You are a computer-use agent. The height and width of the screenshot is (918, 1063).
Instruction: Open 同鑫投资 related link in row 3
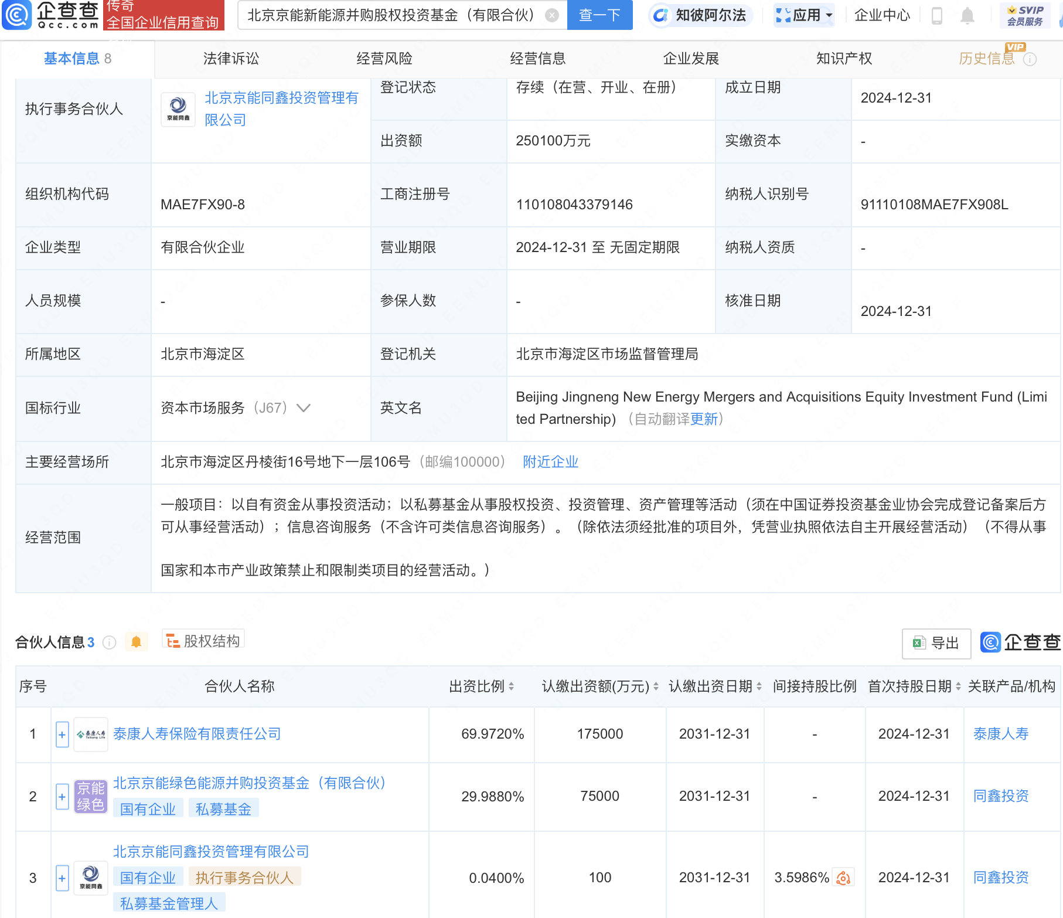pyautogui.click(x=1001, y=878)
